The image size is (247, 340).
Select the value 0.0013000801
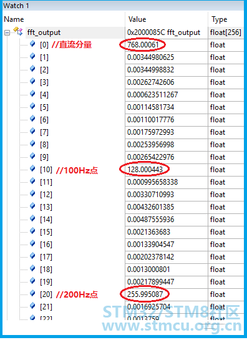[148, 270]
